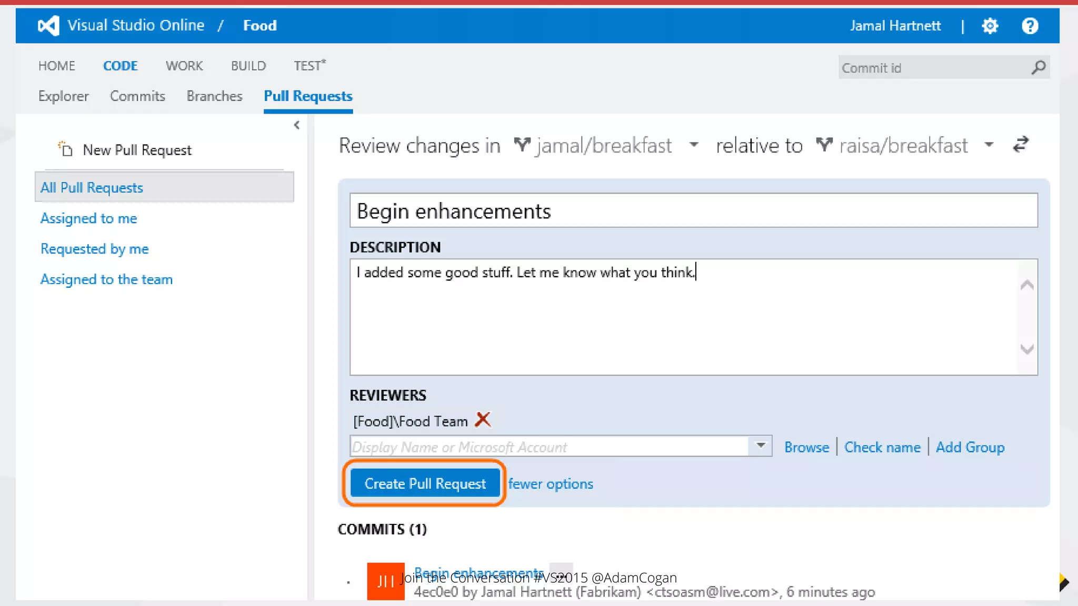Click the Add Group link
This screenshot has width=1078, height=606.
click(970, 447)
